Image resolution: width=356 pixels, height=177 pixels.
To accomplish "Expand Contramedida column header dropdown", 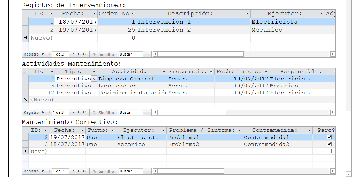I will click(309, 130).
